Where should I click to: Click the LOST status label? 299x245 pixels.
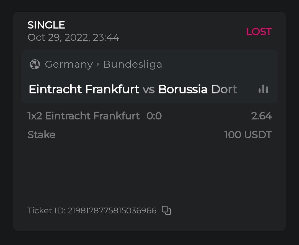(259, 32)
